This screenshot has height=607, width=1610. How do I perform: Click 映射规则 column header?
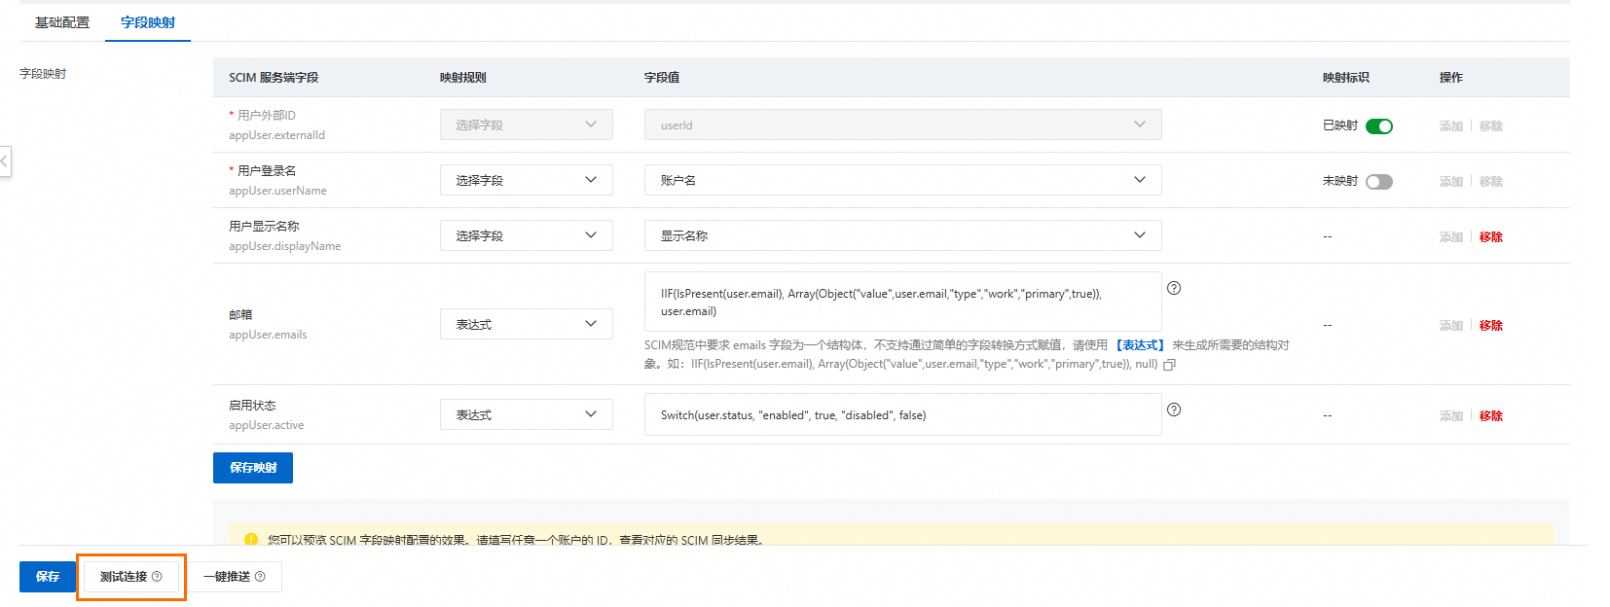coord(463,78)
